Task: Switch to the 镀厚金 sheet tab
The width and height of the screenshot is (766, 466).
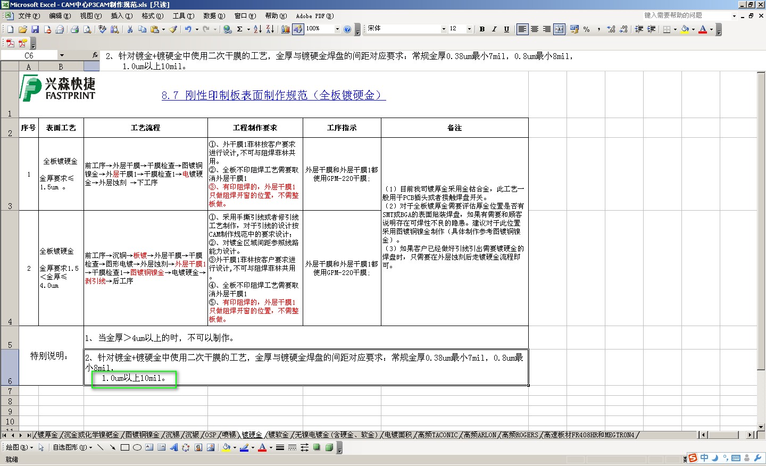Action: (x=47, y=435)
